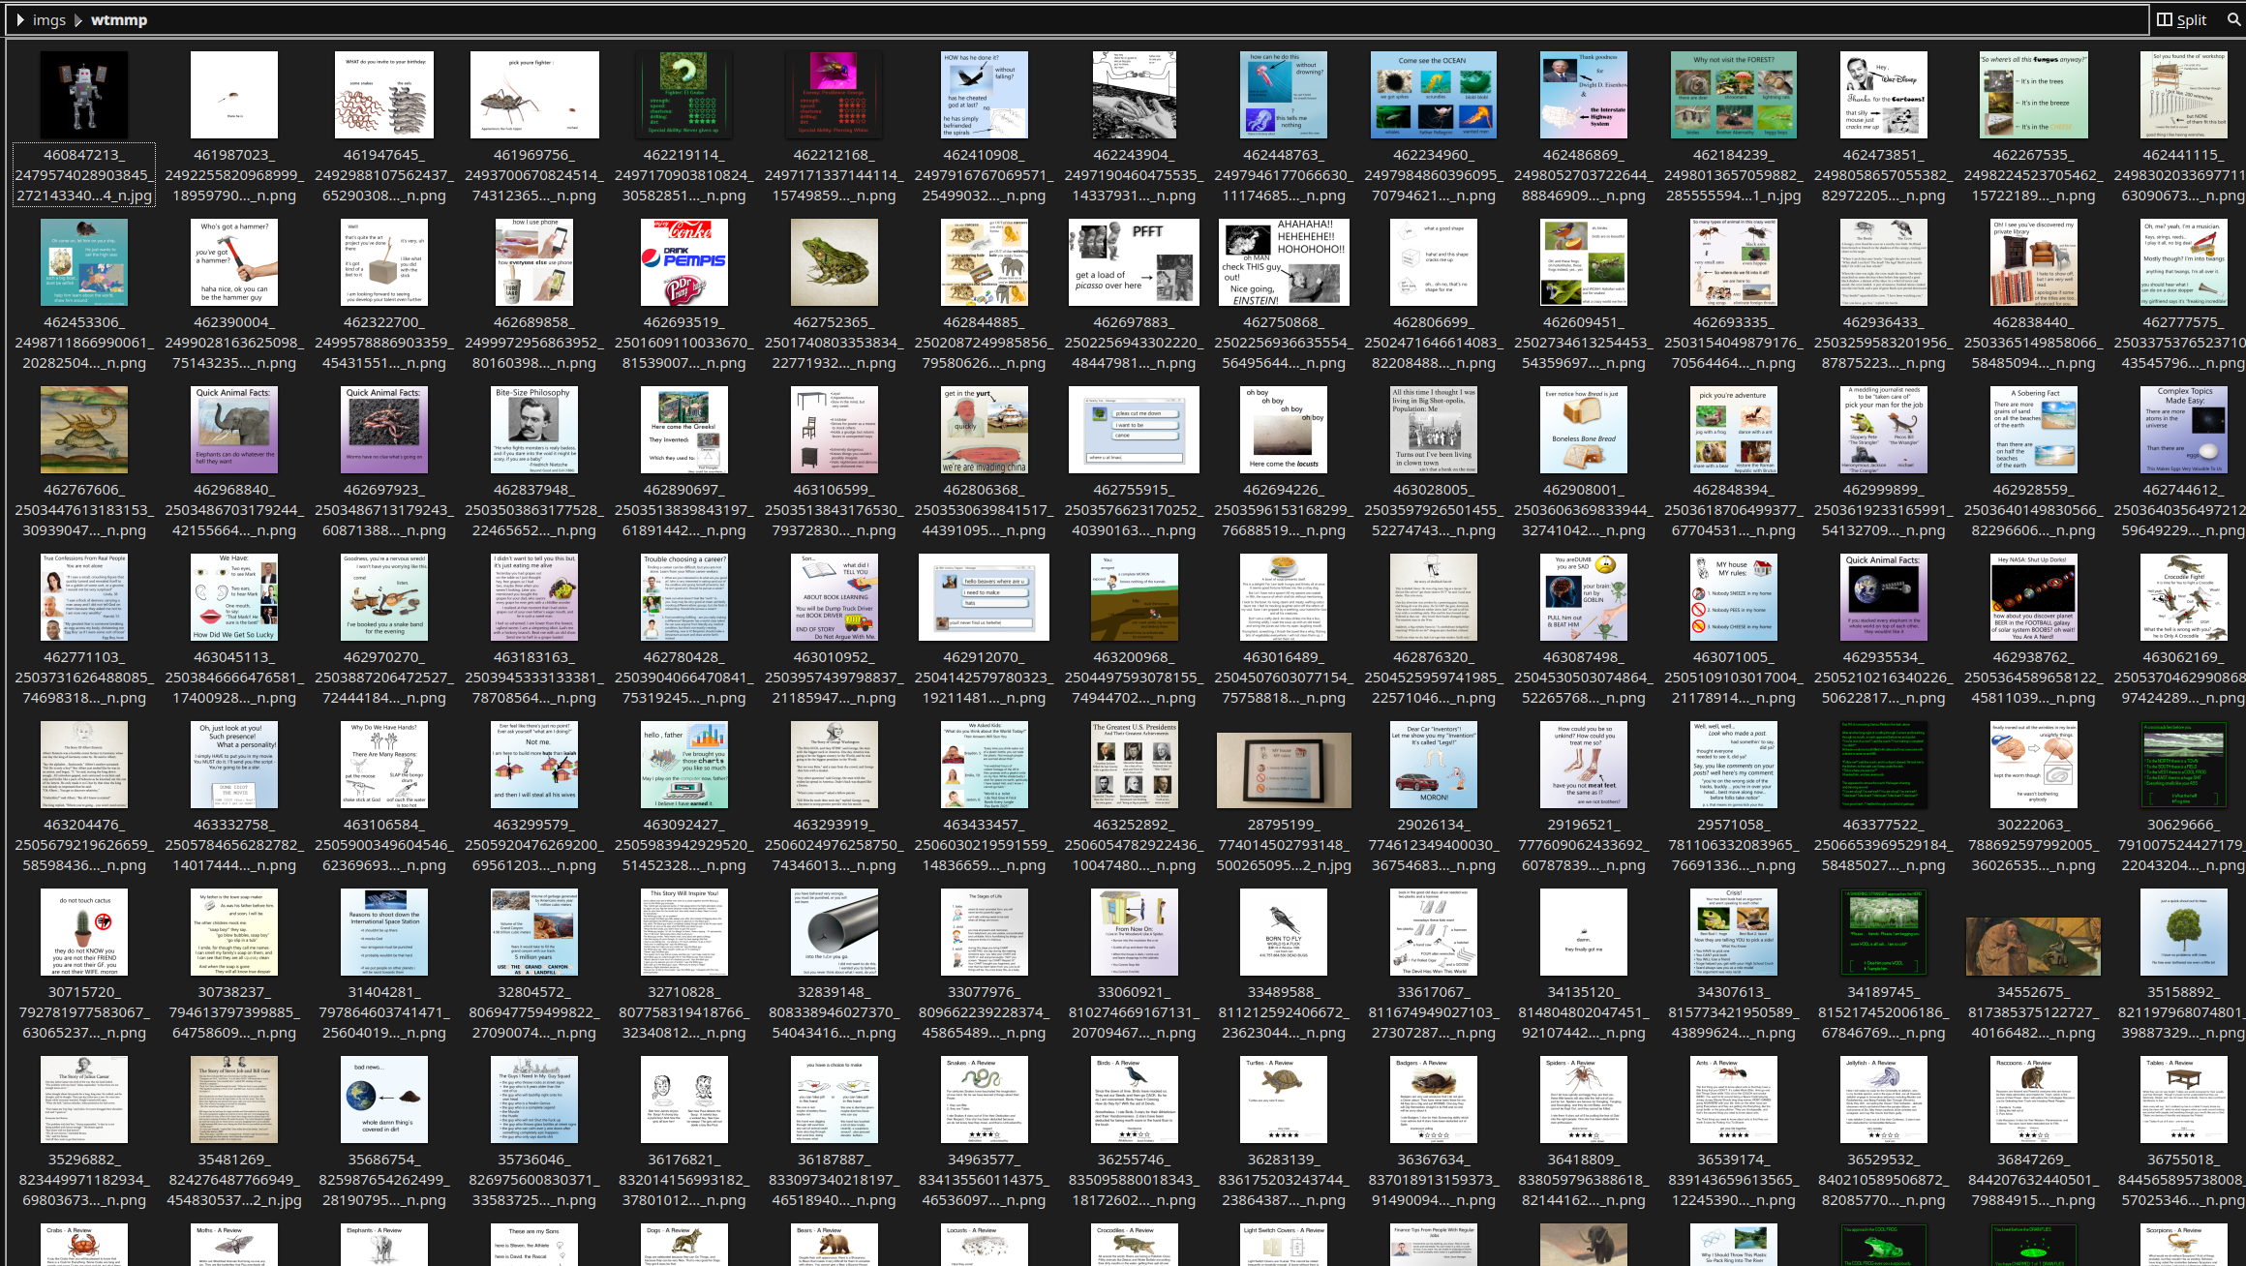Click filename starting 462767606_

84,510
